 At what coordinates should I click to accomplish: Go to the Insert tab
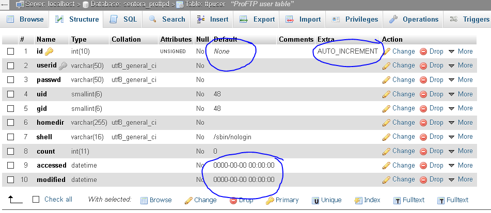[x=213, y=19]
